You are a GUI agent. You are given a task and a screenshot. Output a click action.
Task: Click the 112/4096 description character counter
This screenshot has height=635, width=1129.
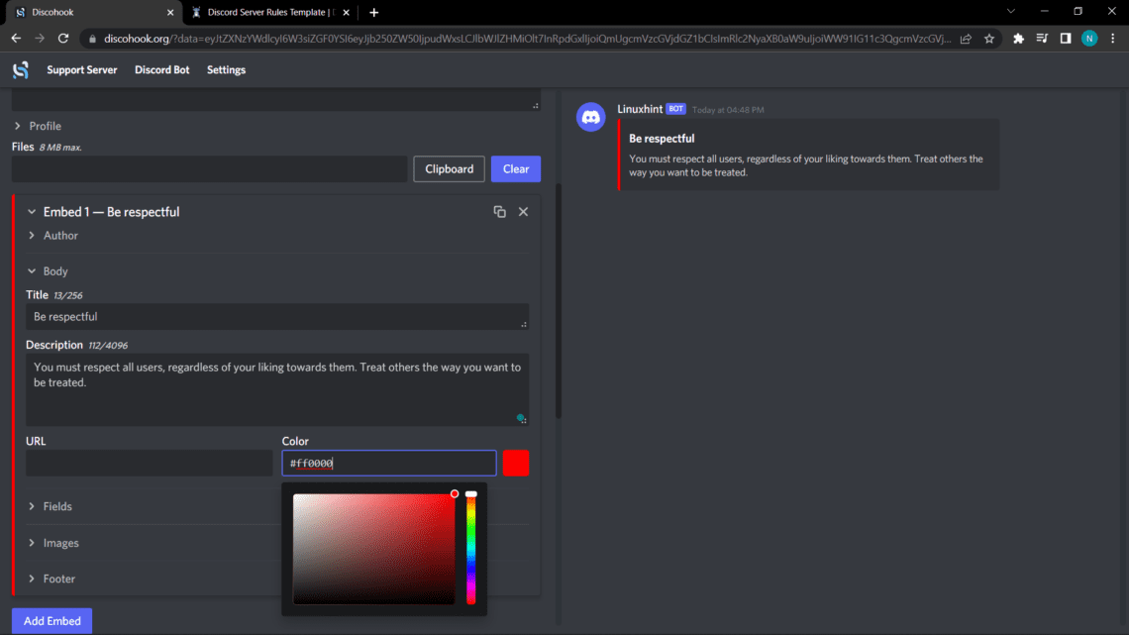pyautogui.click(x=108, y=346)
